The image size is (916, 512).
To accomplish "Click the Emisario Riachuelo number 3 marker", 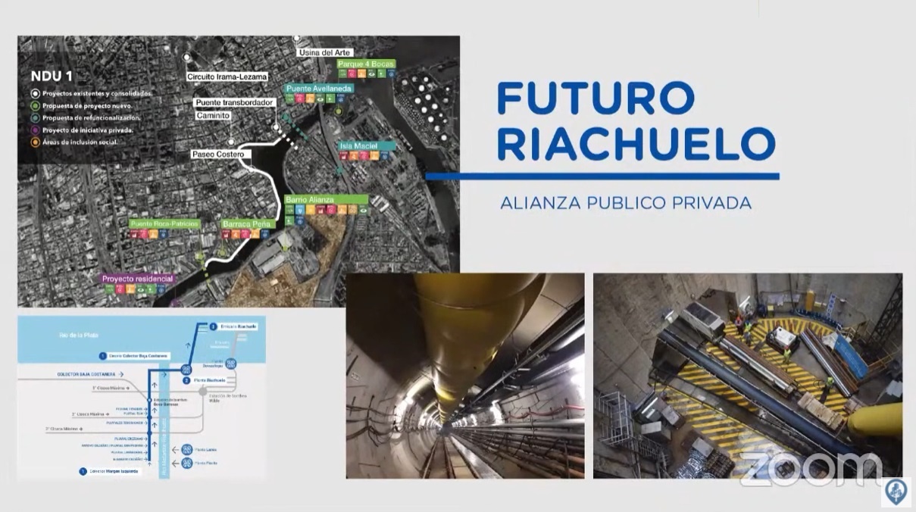I will [214, 326].
